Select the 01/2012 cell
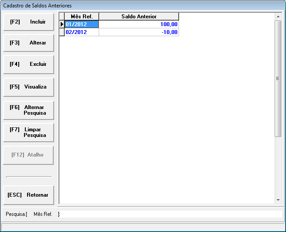Screen dimensions: 286x232 tap(82, 24)
